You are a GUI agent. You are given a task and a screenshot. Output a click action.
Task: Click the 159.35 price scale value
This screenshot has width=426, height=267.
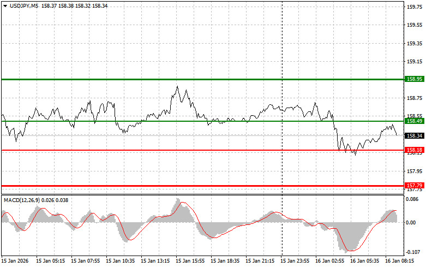415,43
